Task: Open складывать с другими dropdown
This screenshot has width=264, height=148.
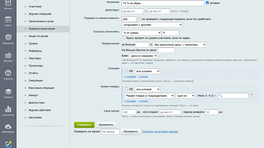Action: (x=152, y=25)
